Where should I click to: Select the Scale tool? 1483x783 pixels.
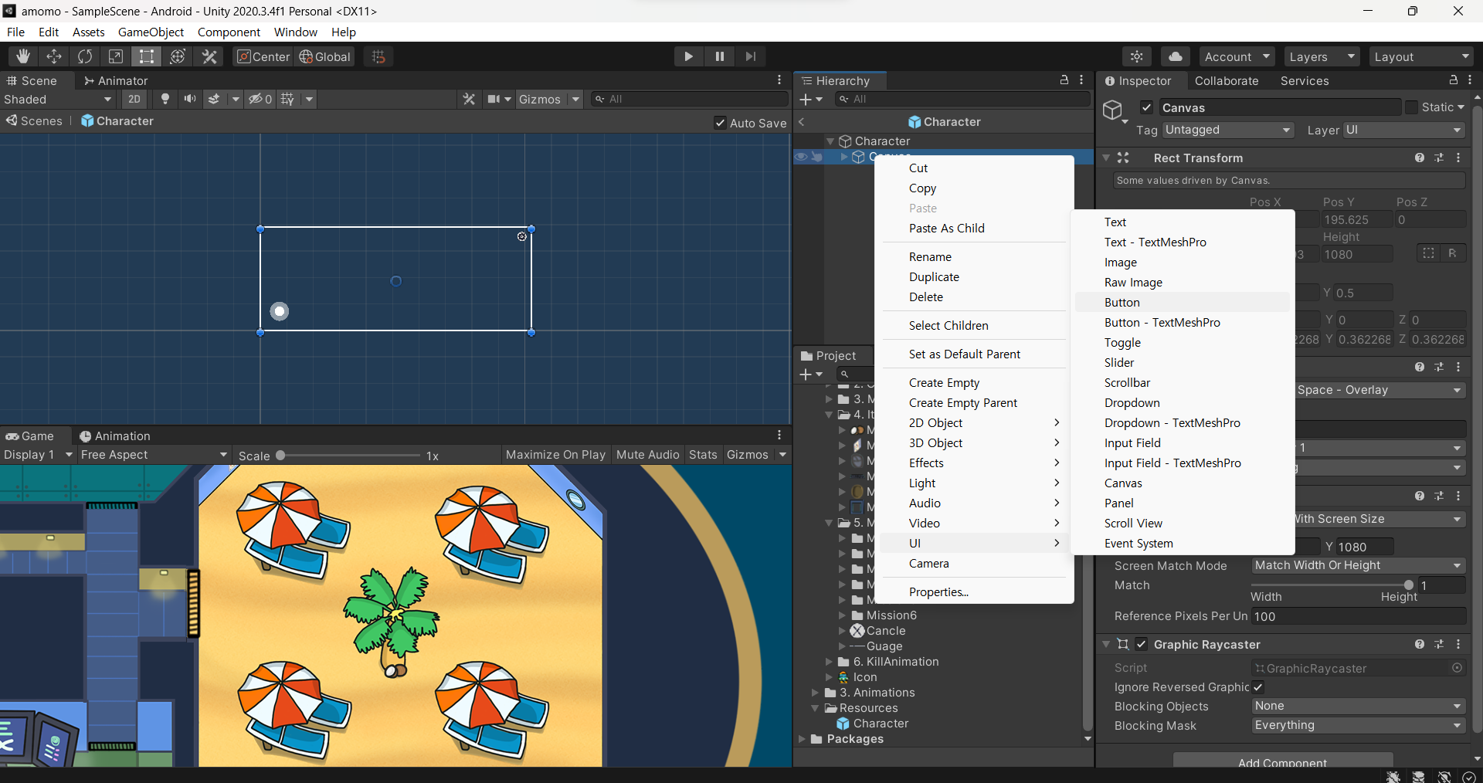[x=116, y=56]
